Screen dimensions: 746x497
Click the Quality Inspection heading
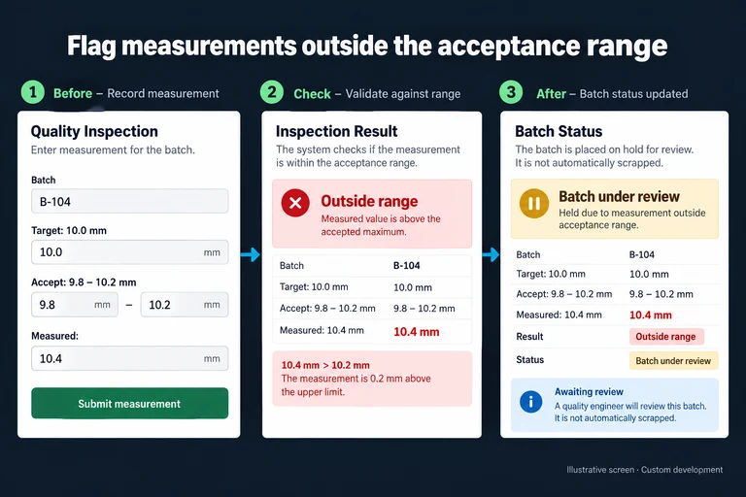94,131
